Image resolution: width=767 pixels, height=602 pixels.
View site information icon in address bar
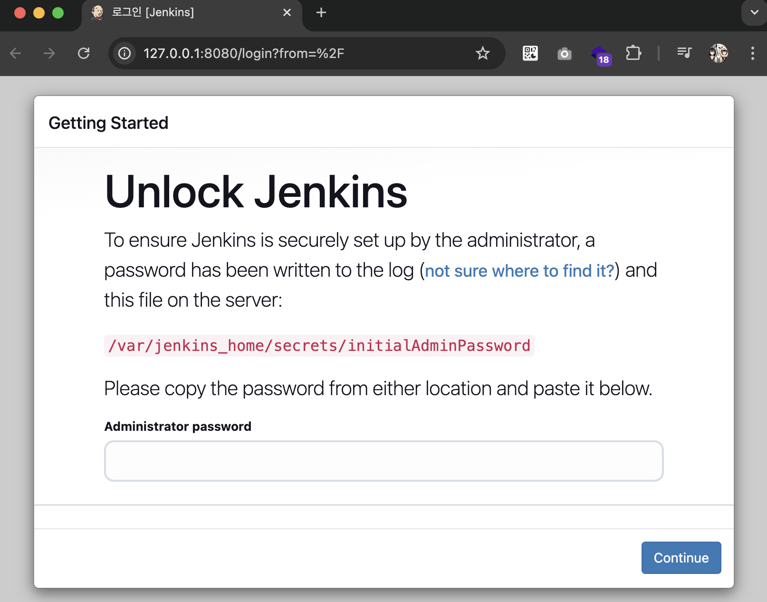click(125, 53)
